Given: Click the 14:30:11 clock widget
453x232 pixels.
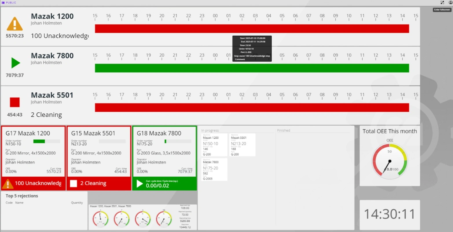Looking at the screenshot, I should 390,214.
